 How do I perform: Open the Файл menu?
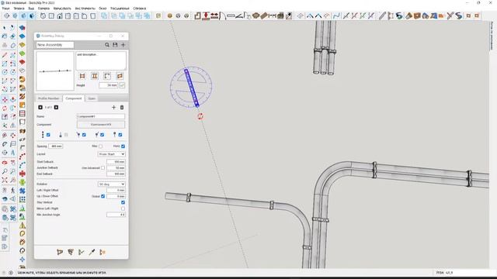pyautogui.click(x=5, y=9)
